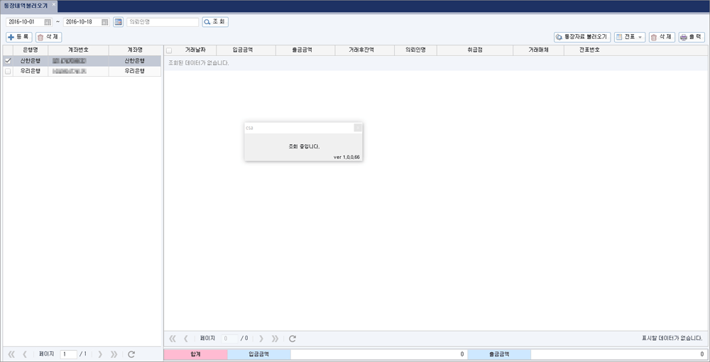The height and width of the screenshot is (362, 710).
Task: Click the left panel 삭제 delete button
Action: [48, 37]
